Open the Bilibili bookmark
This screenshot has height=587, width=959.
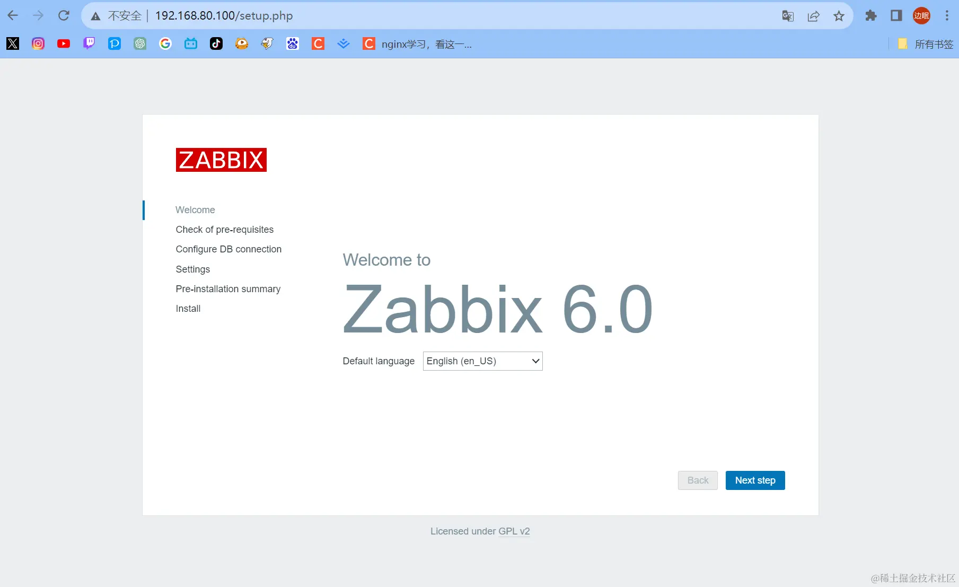(191, 43)
